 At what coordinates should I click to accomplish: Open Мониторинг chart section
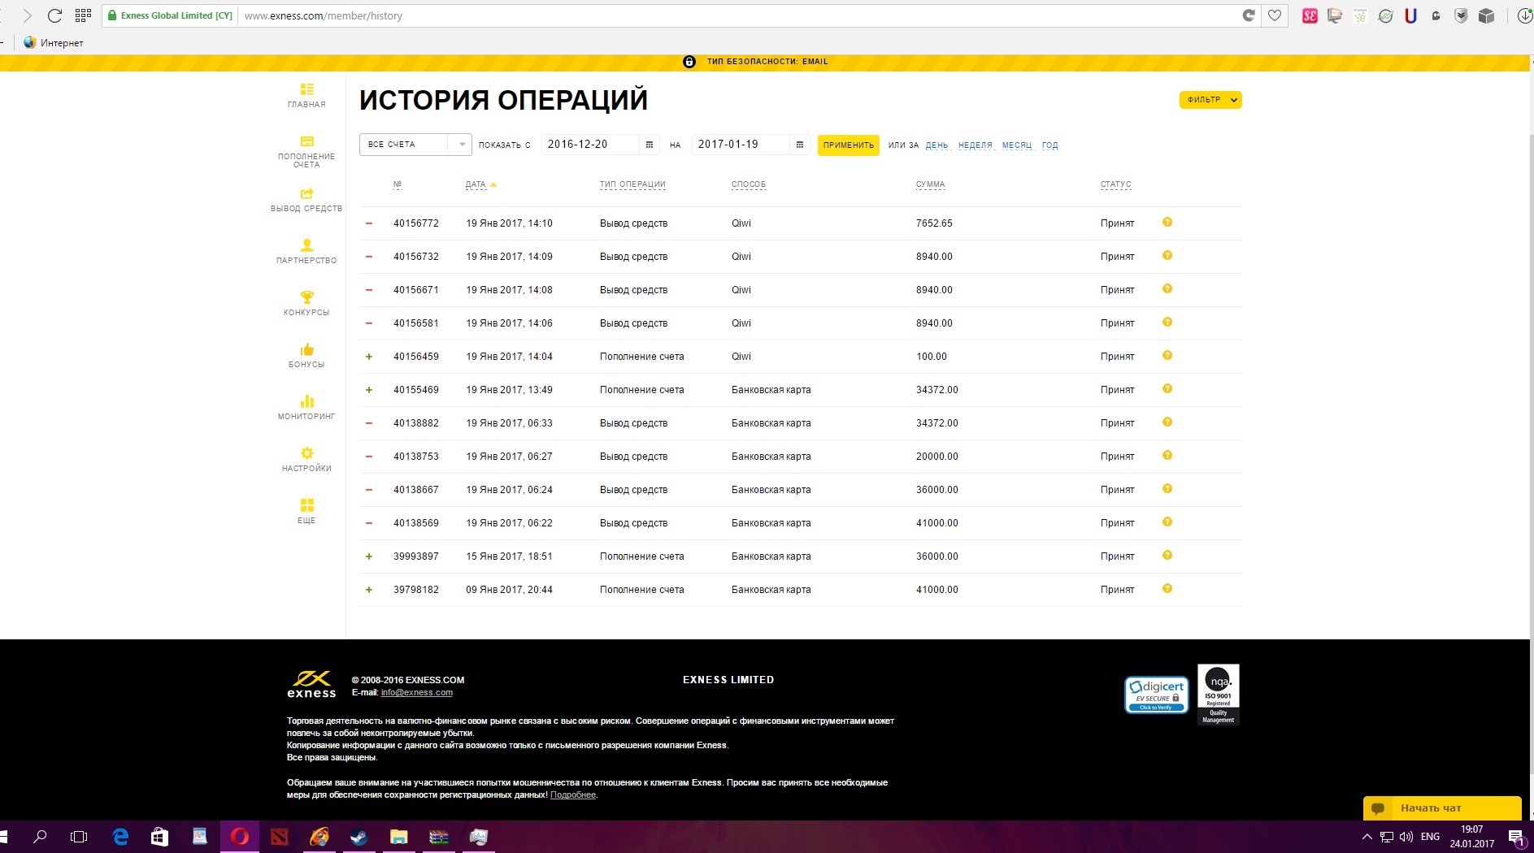pos(306,408)
